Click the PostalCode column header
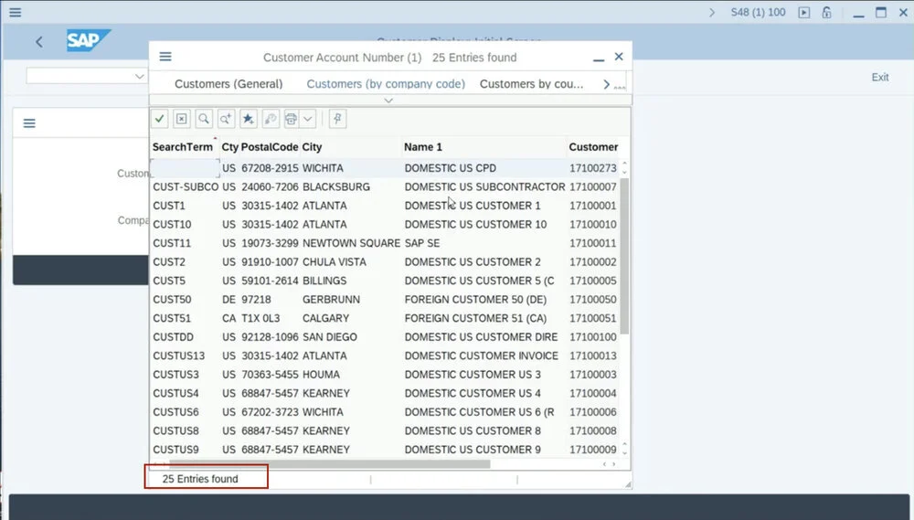Viewport: 914px width, 520px height. (x=270, y=147)
